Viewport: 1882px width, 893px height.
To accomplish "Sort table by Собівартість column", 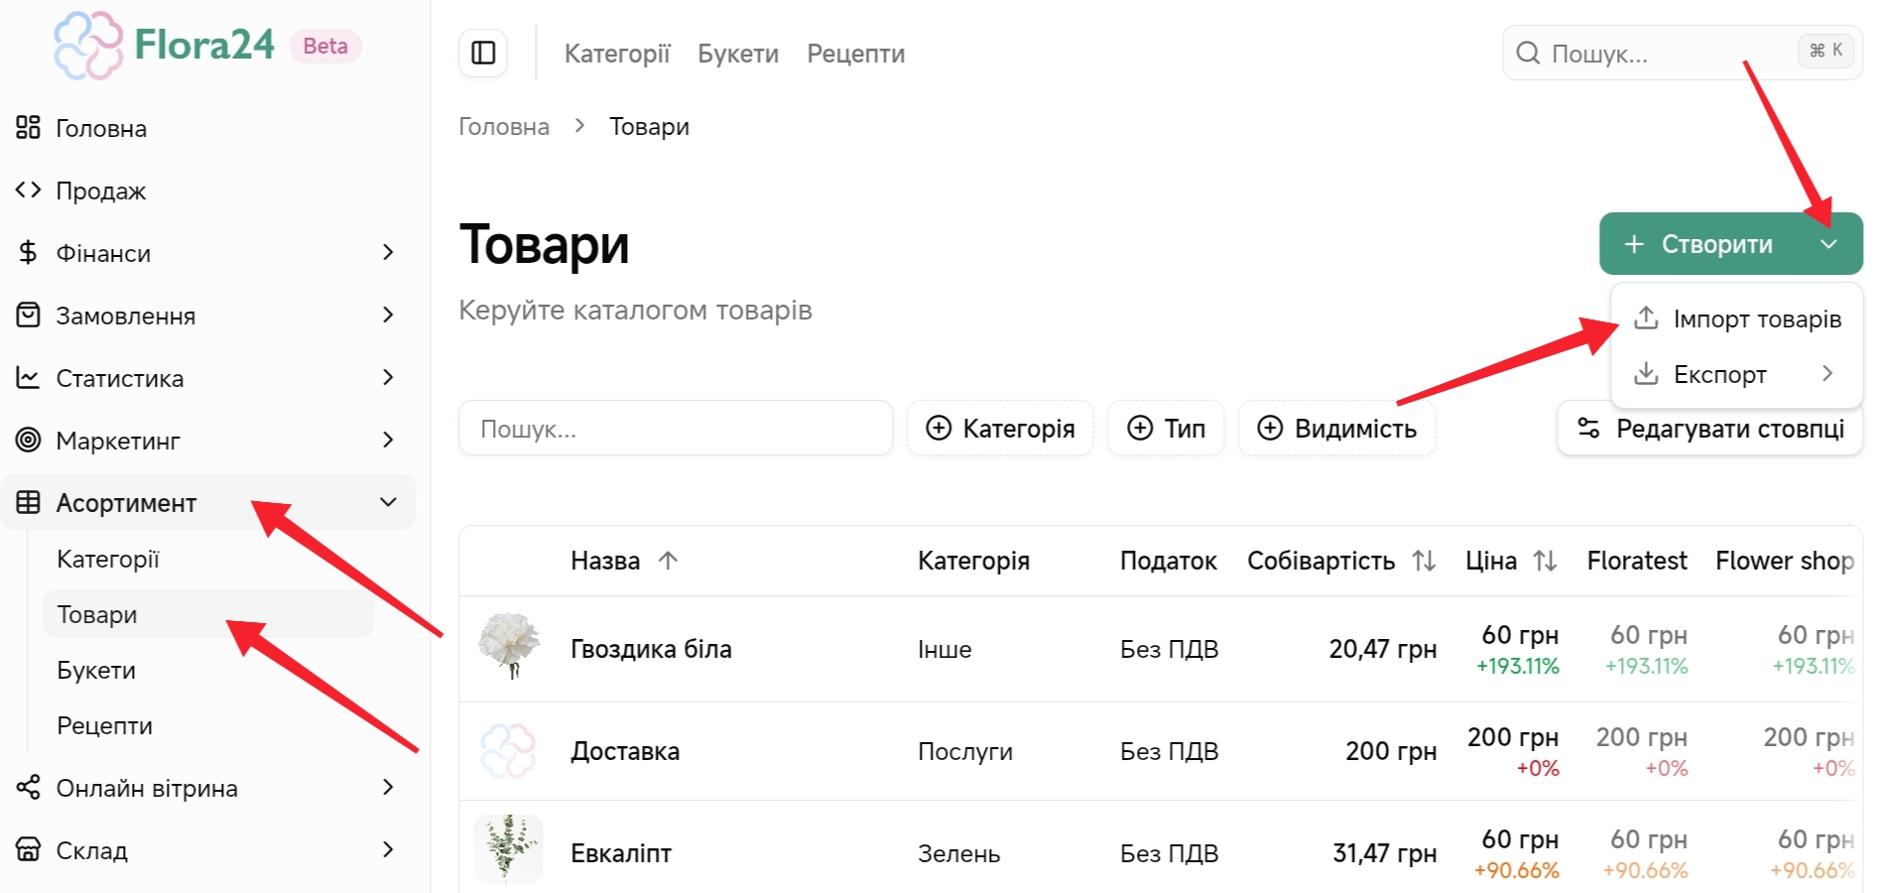I will pos(1424,561).
